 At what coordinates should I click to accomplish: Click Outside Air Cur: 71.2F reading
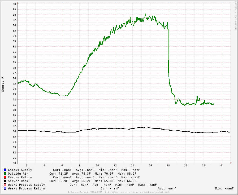[59, 174]
